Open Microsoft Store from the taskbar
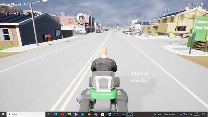208x117 pixels. pyautogui.click(x=103, y=114)
